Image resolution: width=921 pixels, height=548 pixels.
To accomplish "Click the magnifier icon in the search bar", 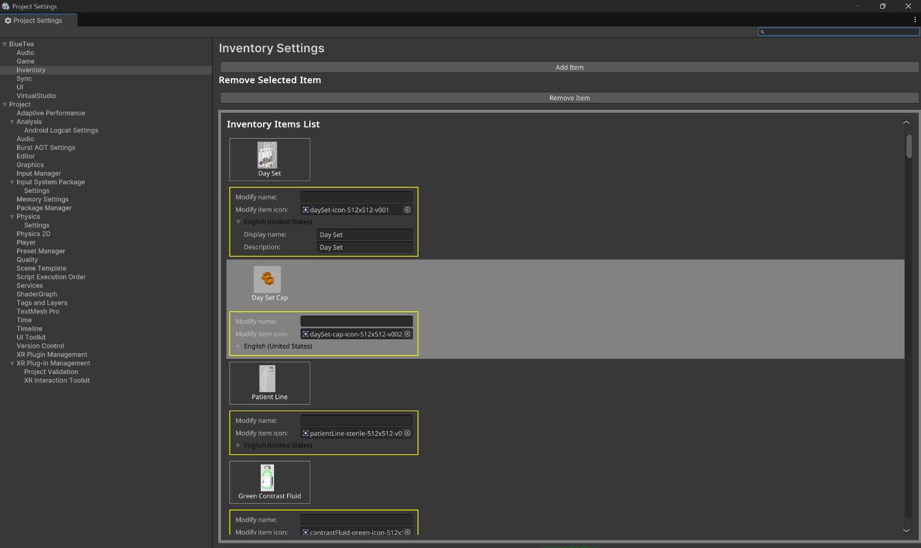I will pyautogui.click(x=763, y=32).
